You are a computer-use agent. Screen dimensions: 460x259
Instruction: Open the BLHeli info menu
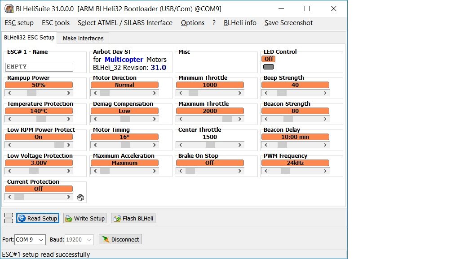point(240,23)
